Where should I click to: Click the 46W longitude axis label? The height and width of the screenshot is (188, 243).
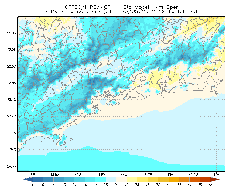tap(32, 175)
